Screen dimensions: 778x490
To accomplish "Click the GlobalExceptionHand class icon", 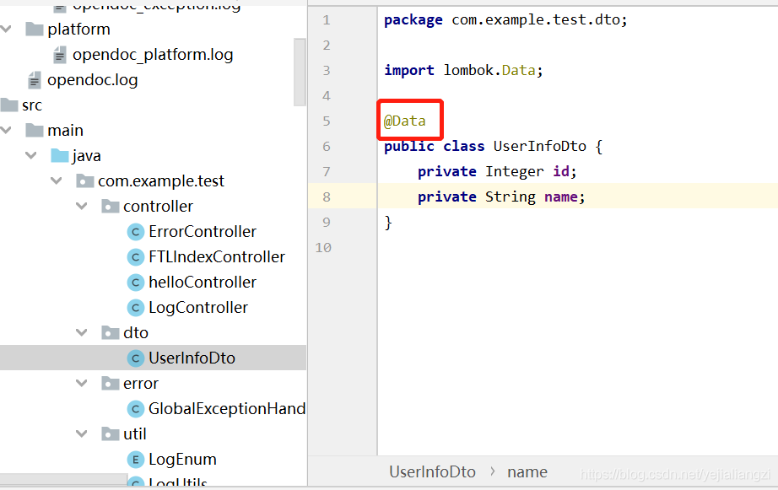I will tap(136, 409).
